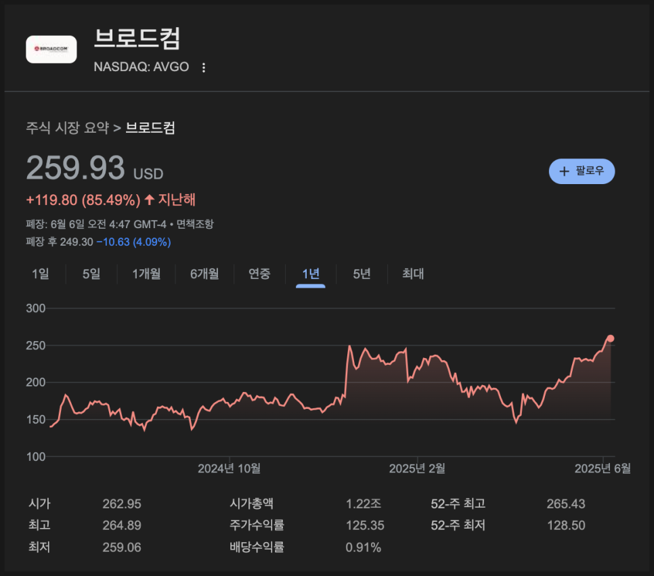Click the 시가총액 value 1.22조
The width and height of the screenshot is (654, 576).
pyautogui.click(x=364, y=504)
